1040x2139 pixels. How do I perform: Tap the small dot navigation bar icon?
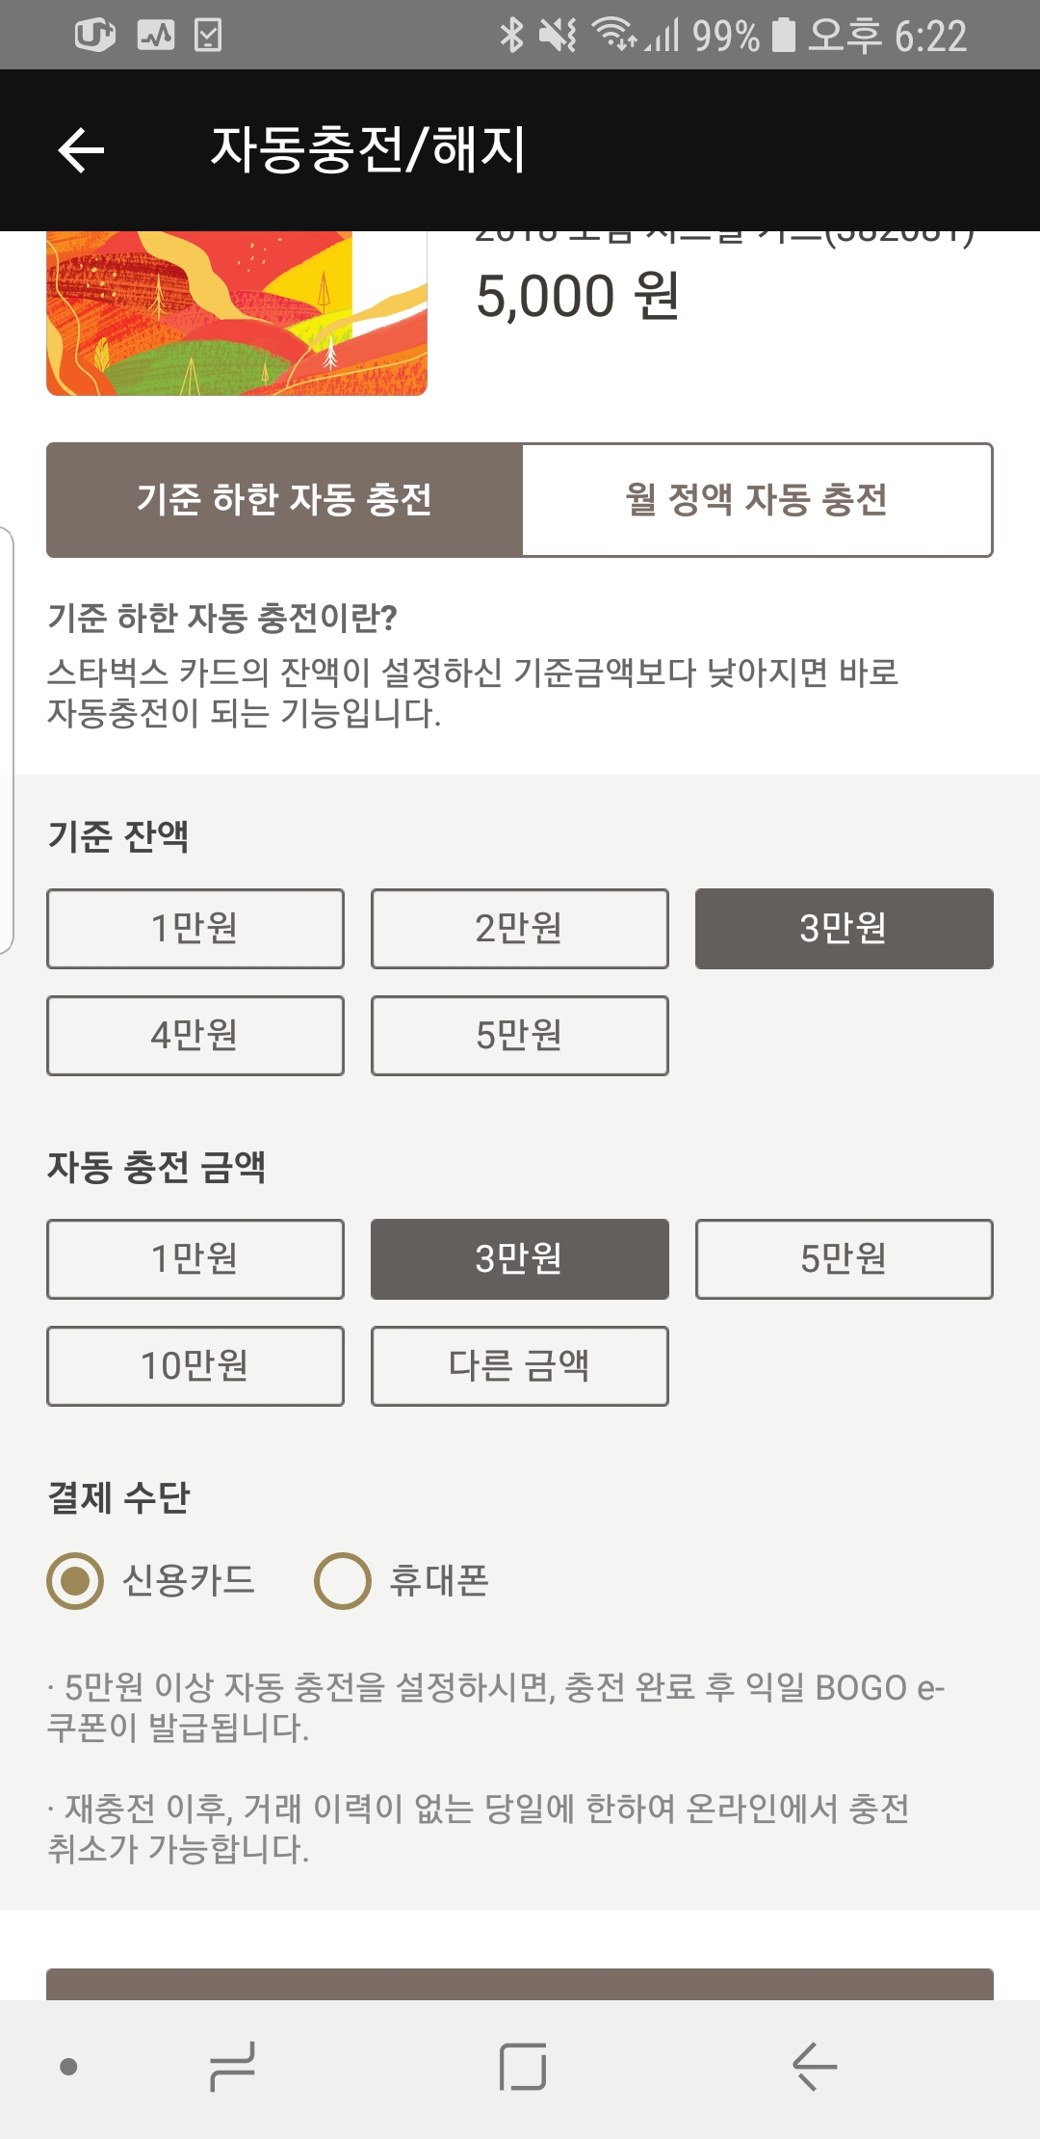pos(68,2067)
